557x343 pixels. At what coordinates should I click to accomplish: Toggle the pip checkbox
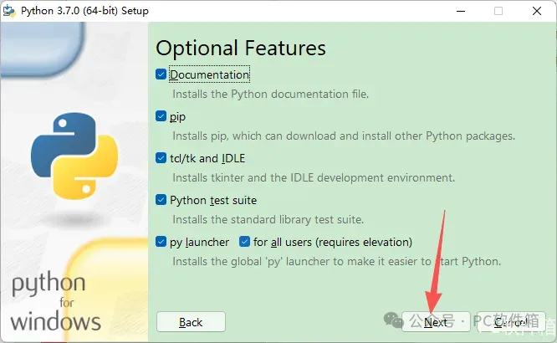coord(161,116)
